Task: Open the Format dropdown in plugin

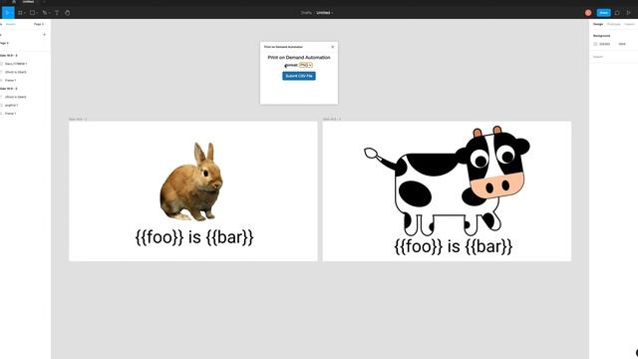Action: click(x=306, y=65)
